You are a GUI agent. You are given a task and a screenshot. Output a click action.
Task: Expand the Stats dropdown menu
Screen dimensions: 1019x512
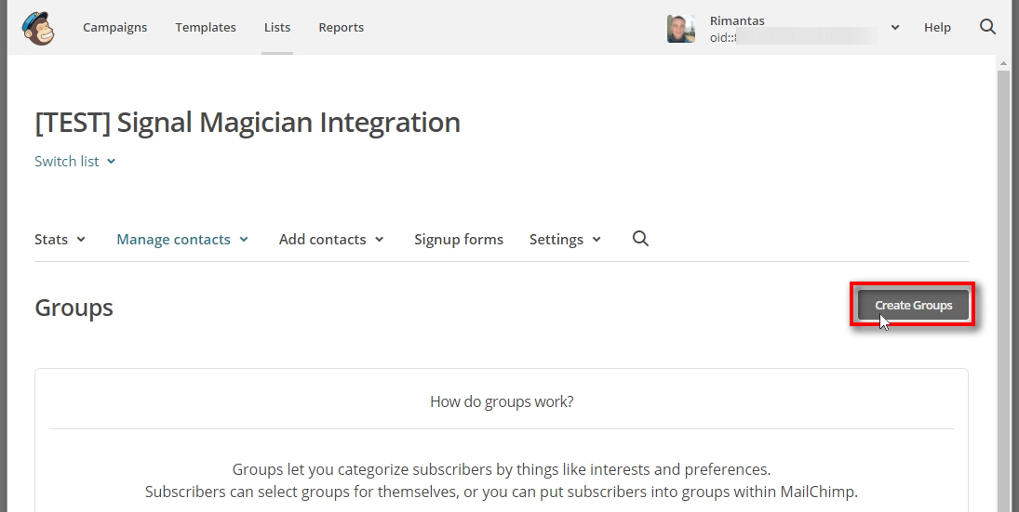pos(60,239)
